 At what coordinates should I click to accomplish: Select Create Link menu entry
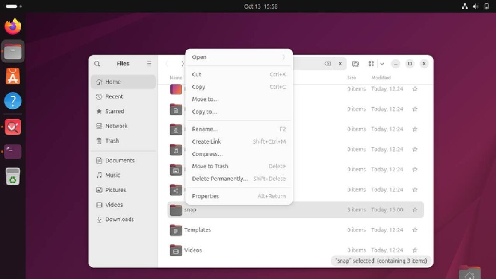tap(239, 141)
